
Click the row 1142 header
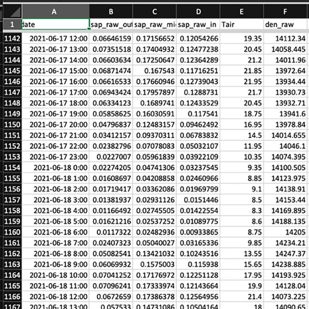(x=10, y=40)
